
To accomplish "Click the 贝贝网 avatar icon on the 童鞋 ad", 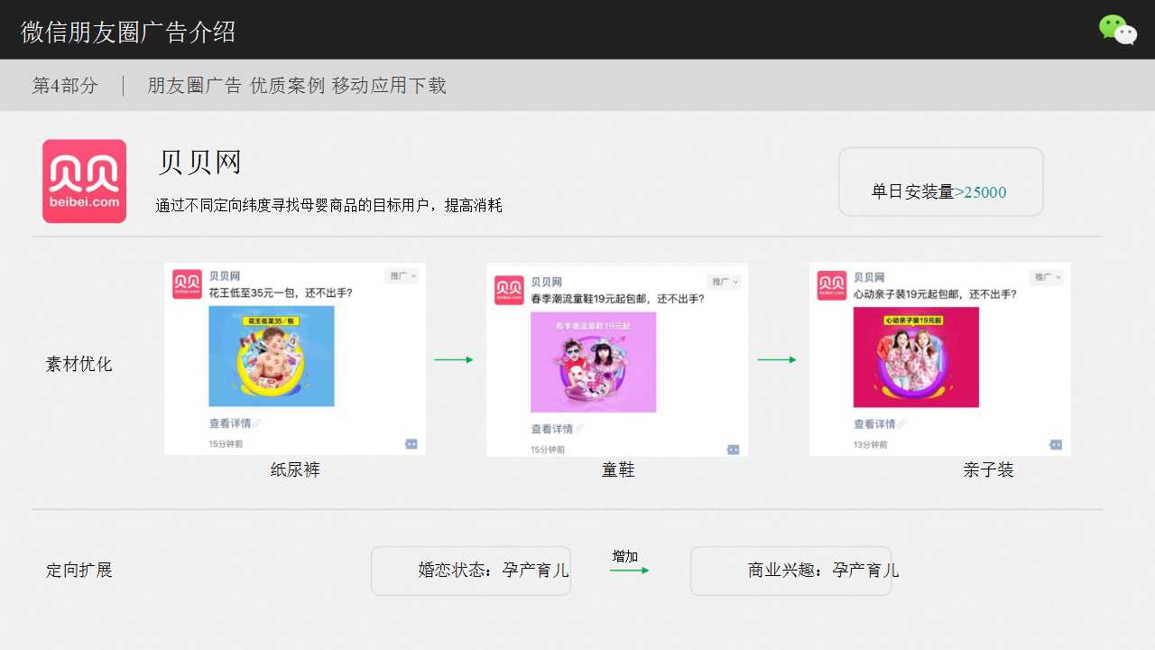I will click(x=508, y=289).
